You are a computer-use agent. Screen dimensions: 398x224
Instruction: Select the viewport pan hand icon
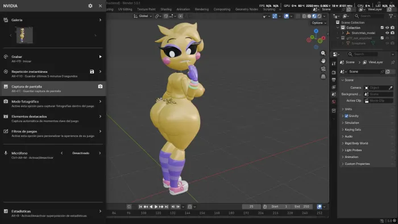323,61
